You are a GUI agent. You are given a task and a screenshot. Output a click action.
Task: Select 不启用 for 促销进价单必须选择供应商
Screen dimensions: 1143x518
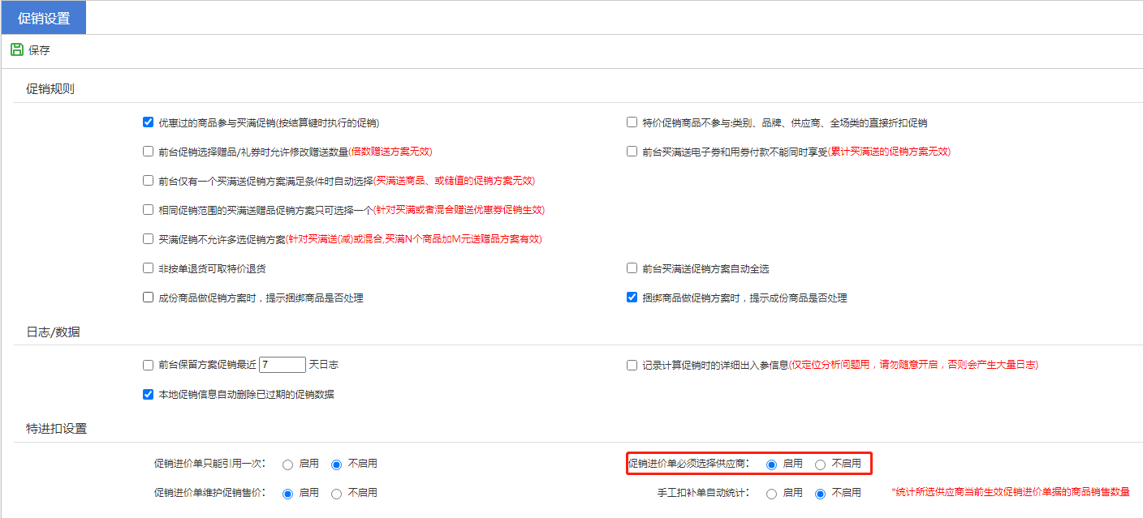click(x=820, y=464)
